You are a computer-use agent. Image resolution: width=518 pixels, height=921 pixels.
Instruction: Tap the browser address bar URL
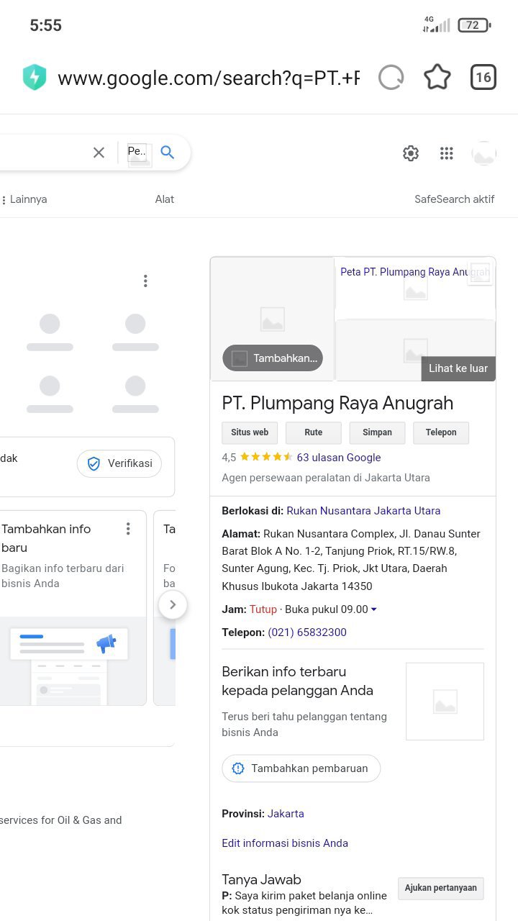point(209,78)
